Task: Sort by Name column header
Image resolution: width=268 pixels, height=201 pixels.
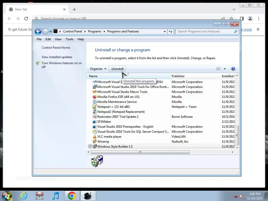Action: [x=128, y=76]
